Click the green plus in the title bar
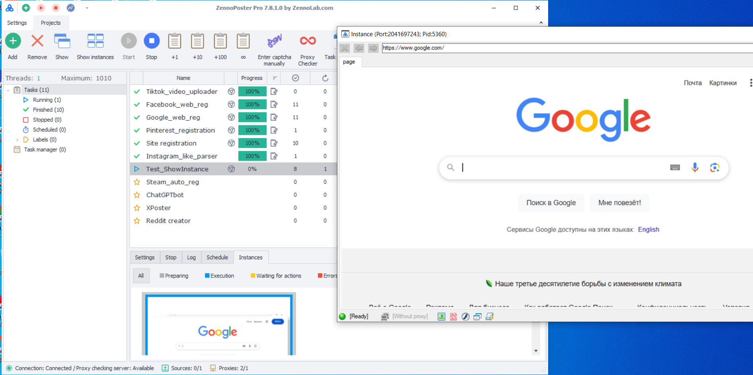The width and height of the screenshot is (753, 375). click(x=26, y=8)
